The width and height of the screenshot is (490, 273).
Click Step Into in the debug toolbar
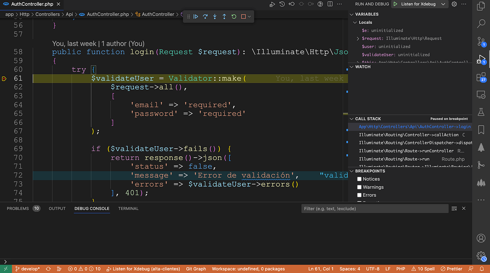[214, 16]
